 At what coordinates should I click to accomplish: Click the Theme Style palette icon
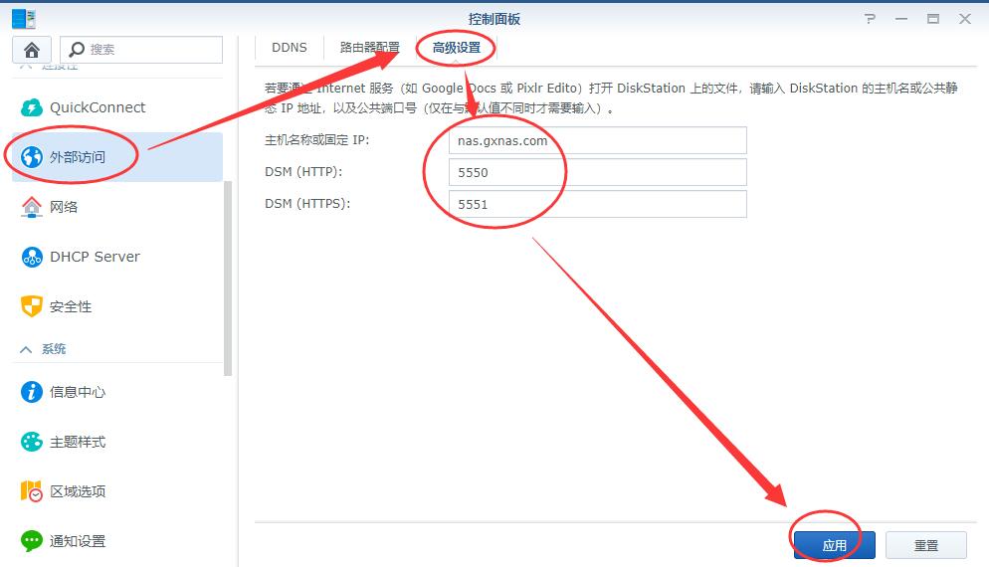point(32,442)
